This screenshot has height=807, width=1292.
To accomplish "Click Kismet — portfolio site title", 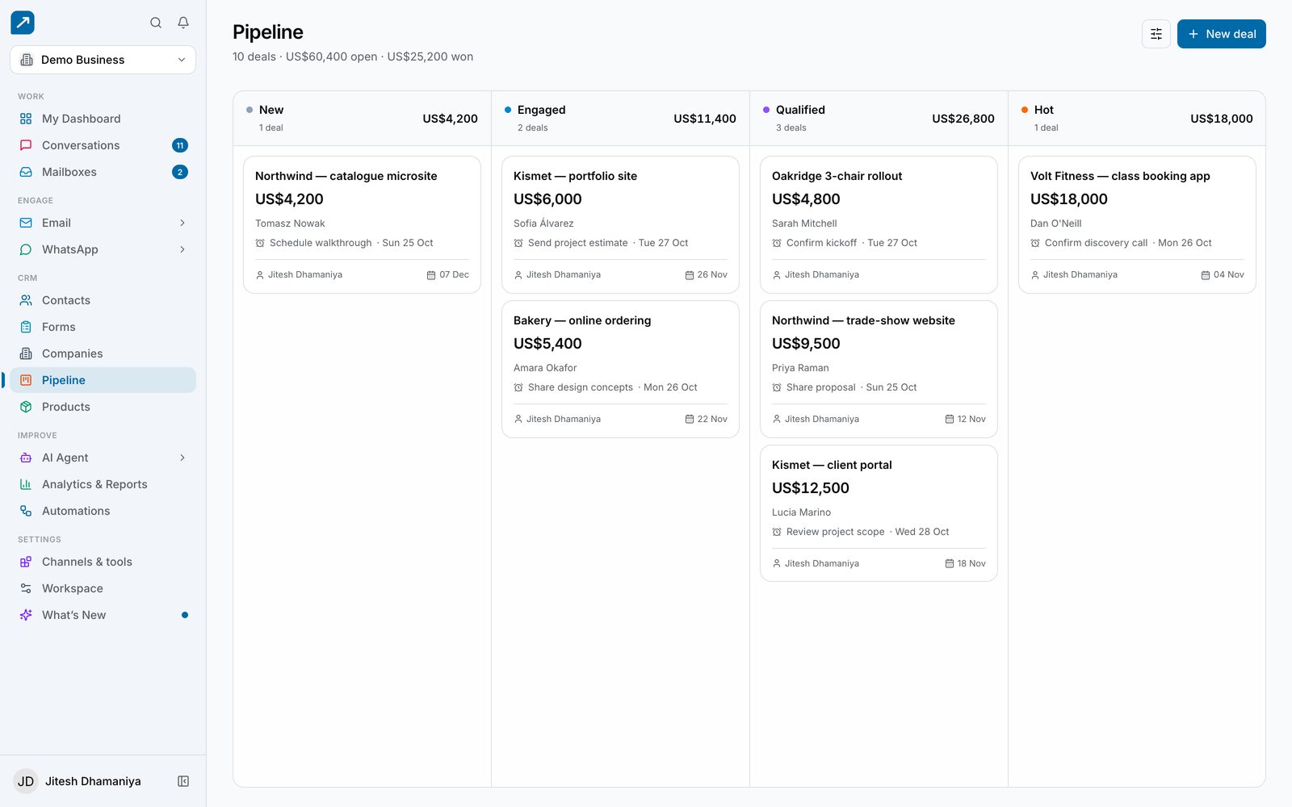I will [x=575, y=176].
